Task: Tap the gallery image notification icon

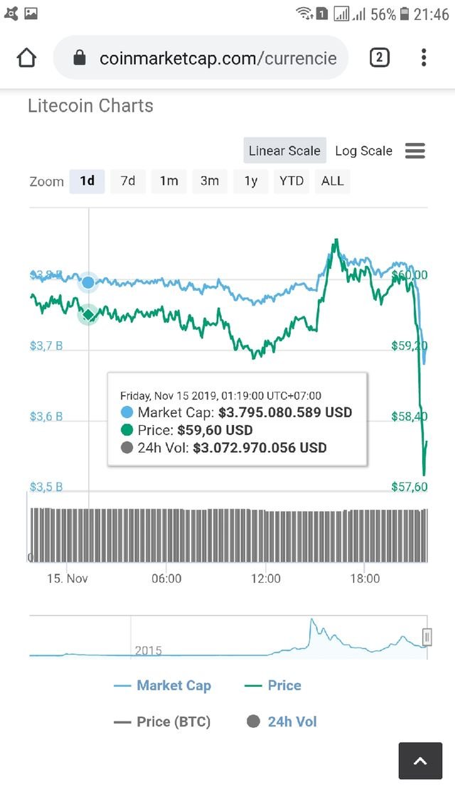Action: pyautogui.click(x=31, y=14)
